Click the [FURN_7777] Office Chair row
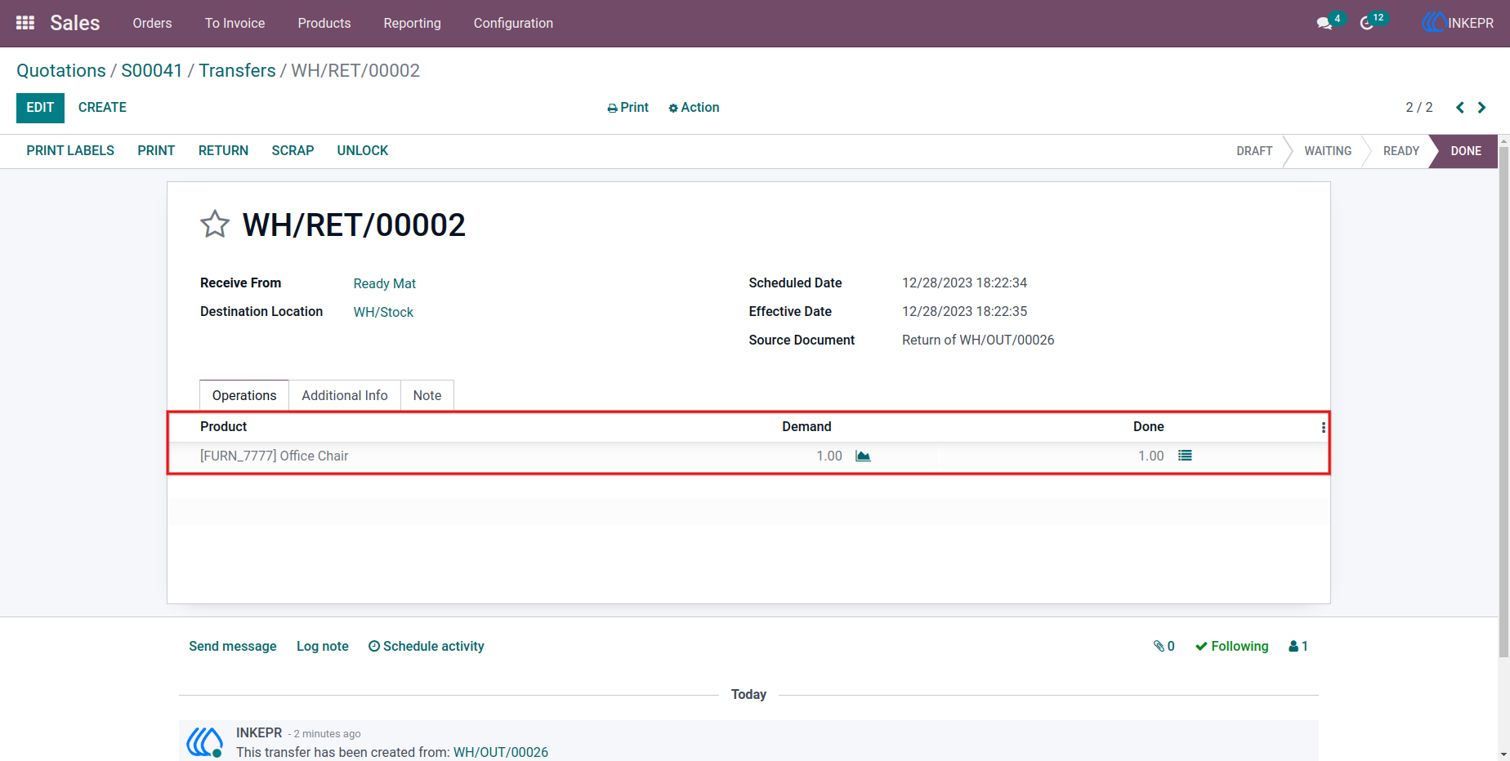This screenshot has width=1510, height=761. (x=748, y=456)
